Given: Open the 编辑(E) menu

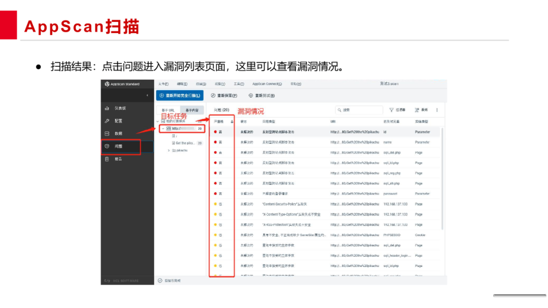Looking at the screenshot, I should point(182,84).
